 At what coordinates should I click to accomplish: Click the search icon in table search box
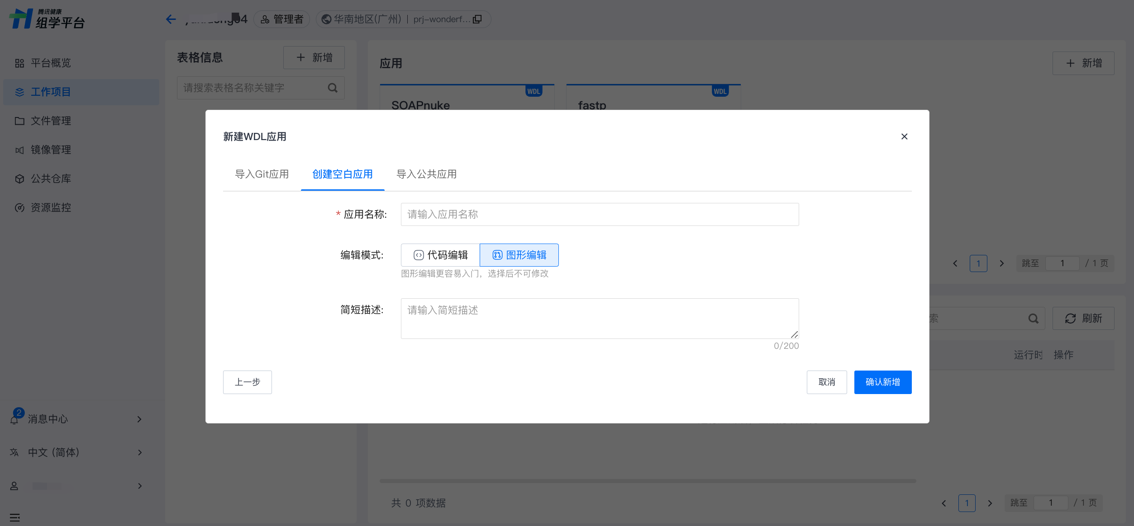(x=333, y=88)
